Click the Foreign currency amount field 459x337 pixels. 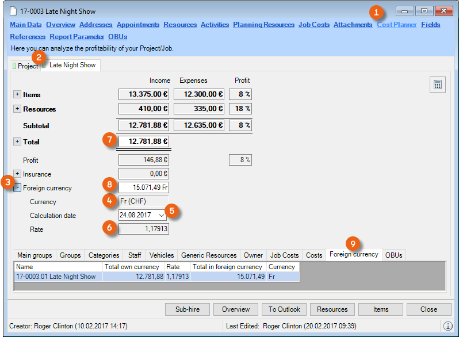pos(144,187)
